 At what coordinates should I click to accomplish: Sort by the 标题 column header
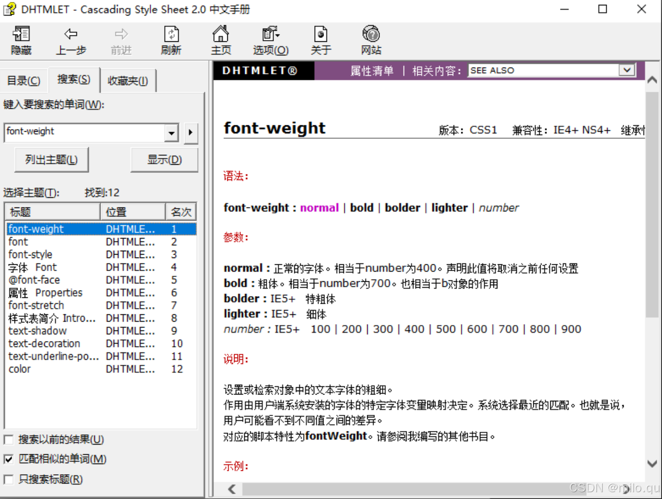coord(52,212)
